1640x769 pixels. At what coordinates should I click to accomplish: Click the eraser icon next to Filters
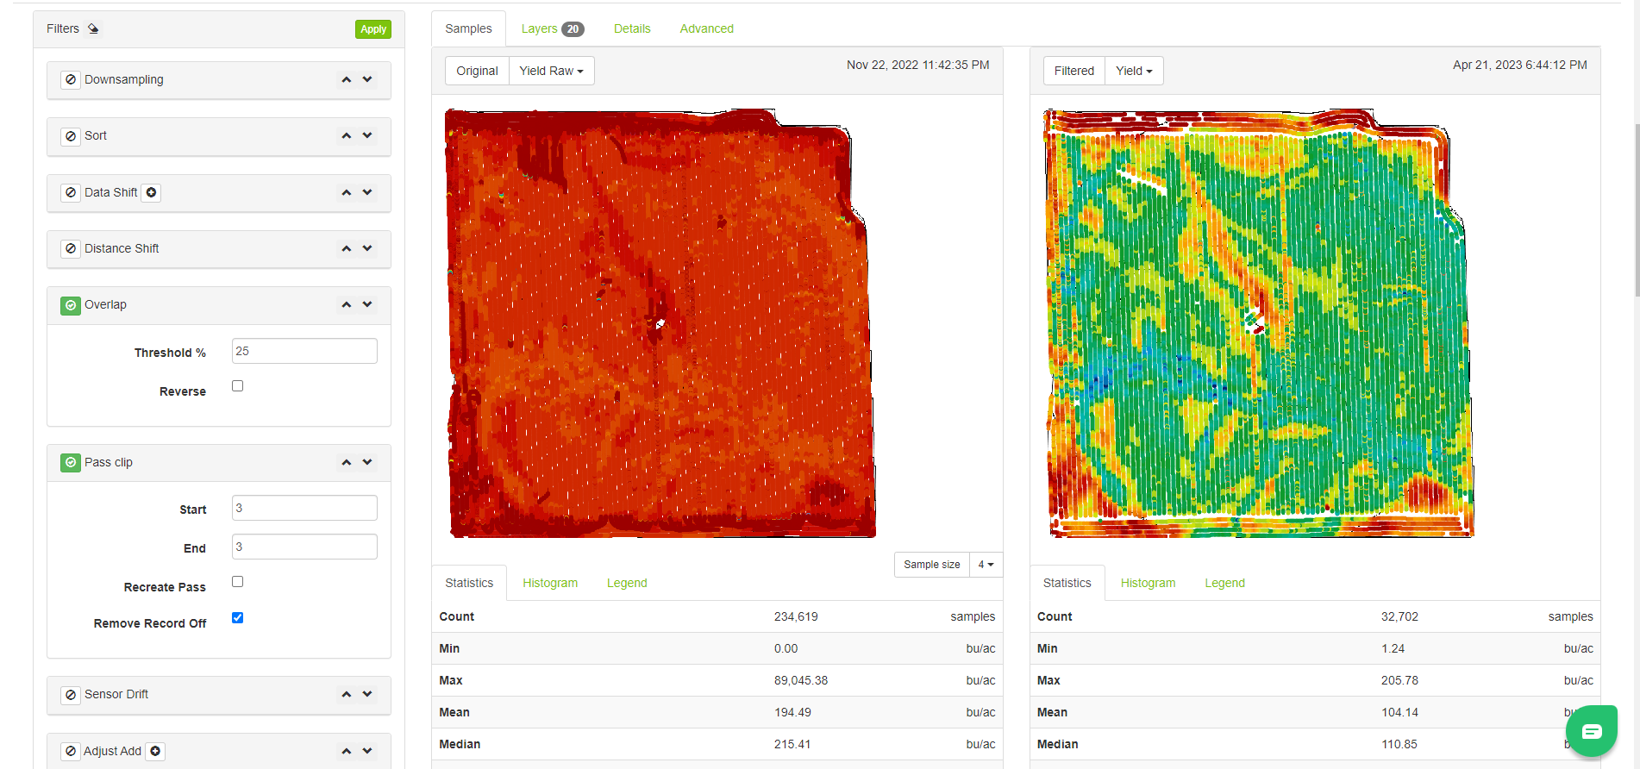click(x=93, y=28)
